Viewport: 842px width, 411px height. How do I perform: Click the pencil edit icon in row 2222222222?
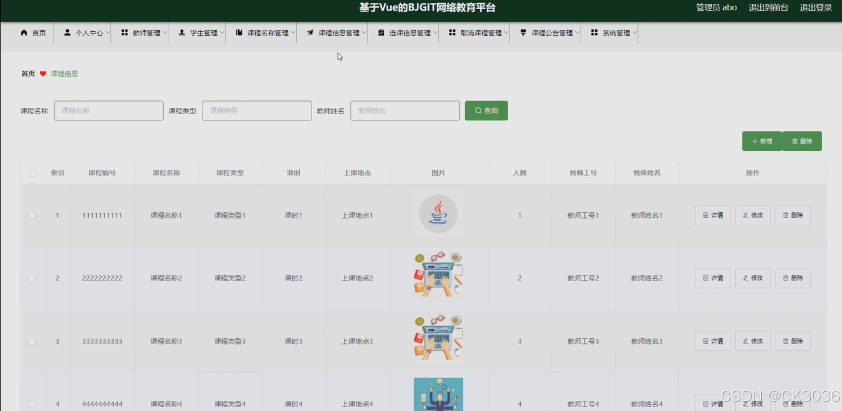(x=745, y=278)
